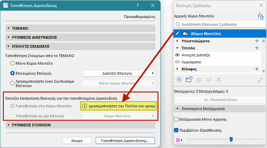Image resolution: width=267 pixels, height=148 pixels.
Task: Open Design Options Manager icon next to Αρχική
Action: (260, 16)
